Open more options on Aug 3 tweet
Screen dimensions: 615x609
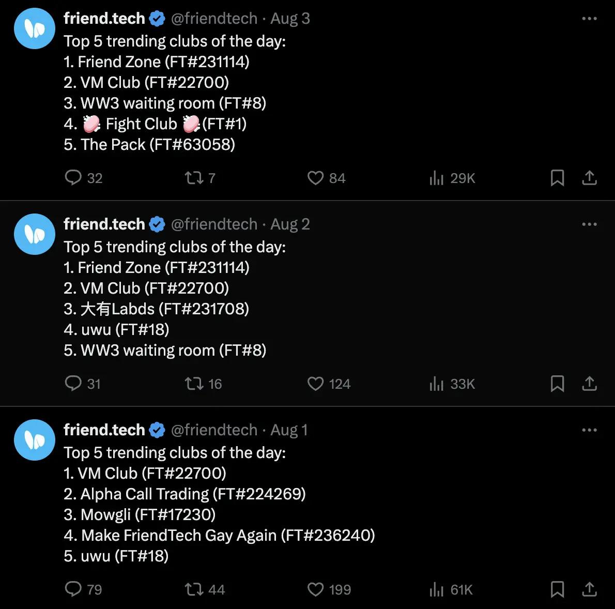[589, 19]
